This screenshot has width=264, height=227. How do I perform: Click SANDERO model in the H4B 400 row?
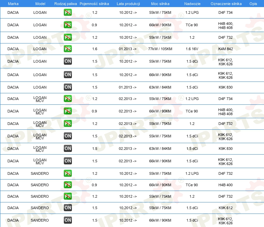[40, 185]
